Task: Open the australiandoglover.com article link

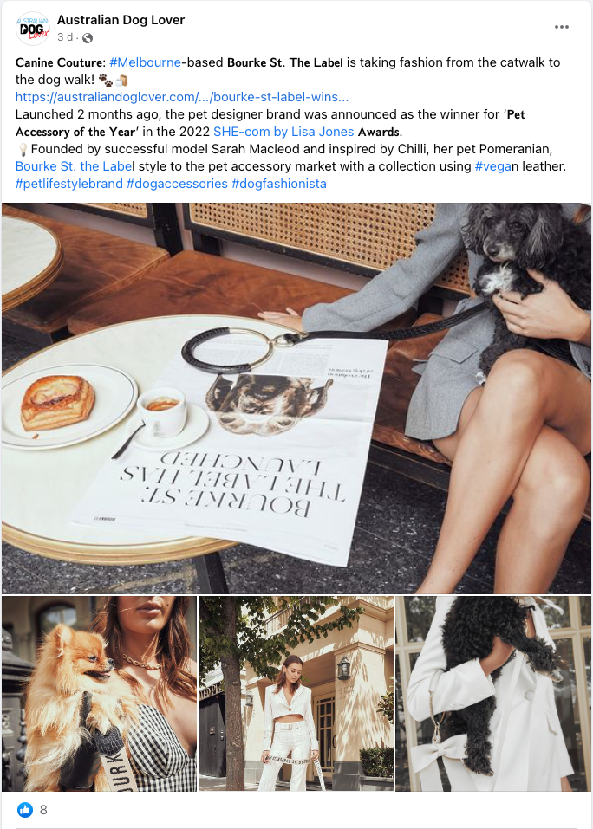Action: [182, 97]
